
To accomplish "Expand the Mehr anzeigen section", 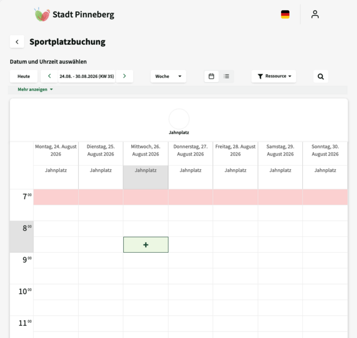I will (35, 89).
